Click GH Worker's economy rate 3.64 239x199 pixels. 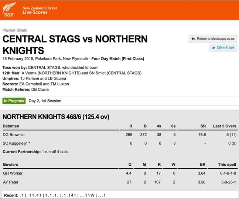201,173
